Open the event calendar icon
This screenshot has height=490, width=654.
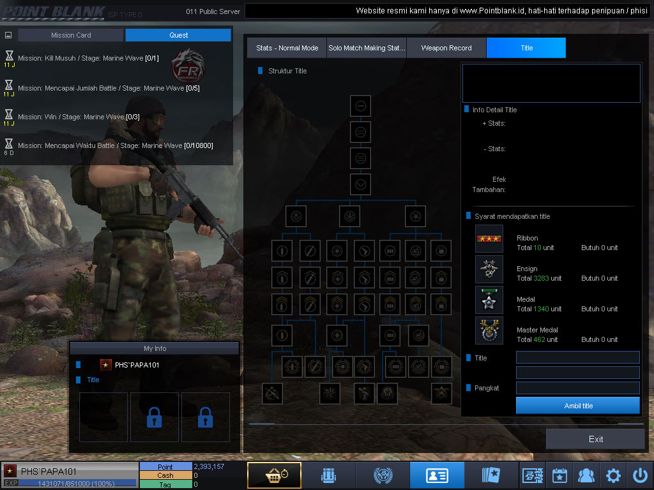click(x=559, y=475)
